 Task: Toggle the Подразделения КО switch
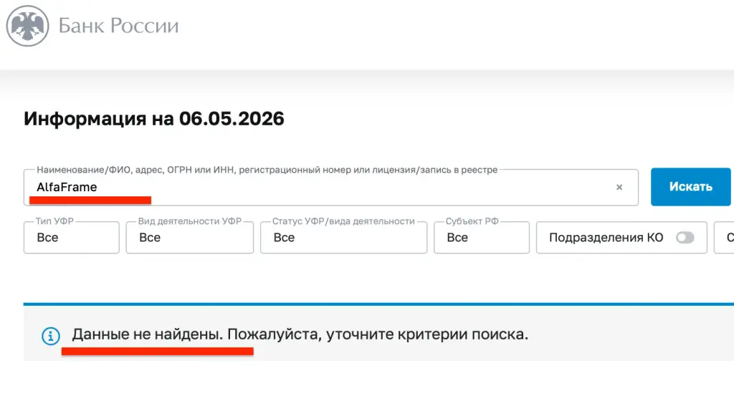click(x=685, y=238)
